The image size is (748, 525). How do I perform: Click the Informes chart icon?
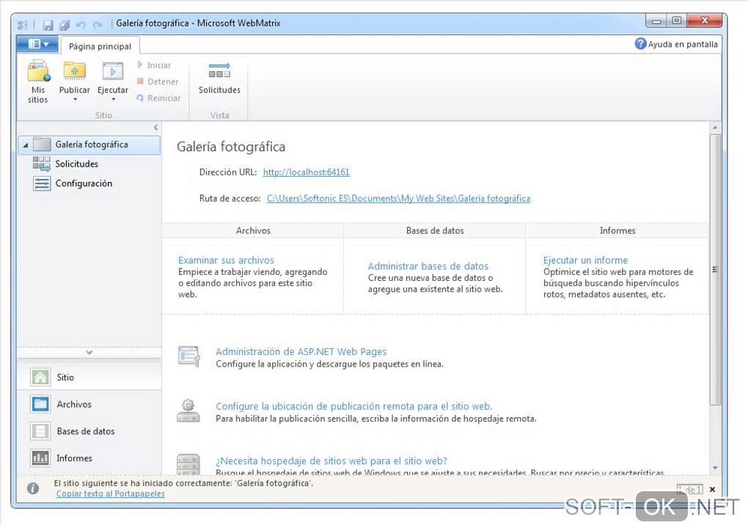click(40, 458)
